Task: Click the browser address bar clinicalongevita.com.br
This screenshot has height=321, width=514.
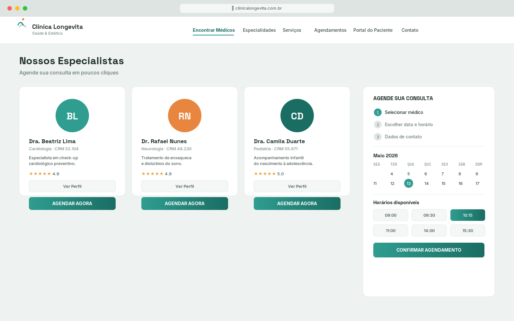Action: point(257,8)
